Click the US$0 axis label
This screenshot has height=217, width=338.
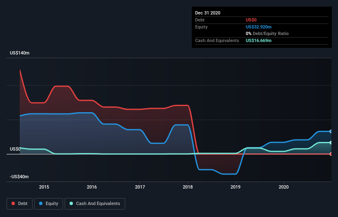pos(15,149)
